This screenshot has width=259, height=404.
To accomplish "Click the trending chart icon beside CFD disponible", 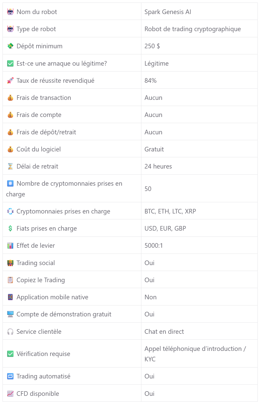I will pos(10,394).
